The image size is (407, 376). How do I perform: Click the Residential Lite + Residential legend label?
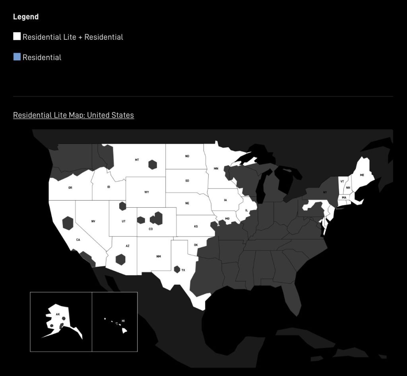73,37
